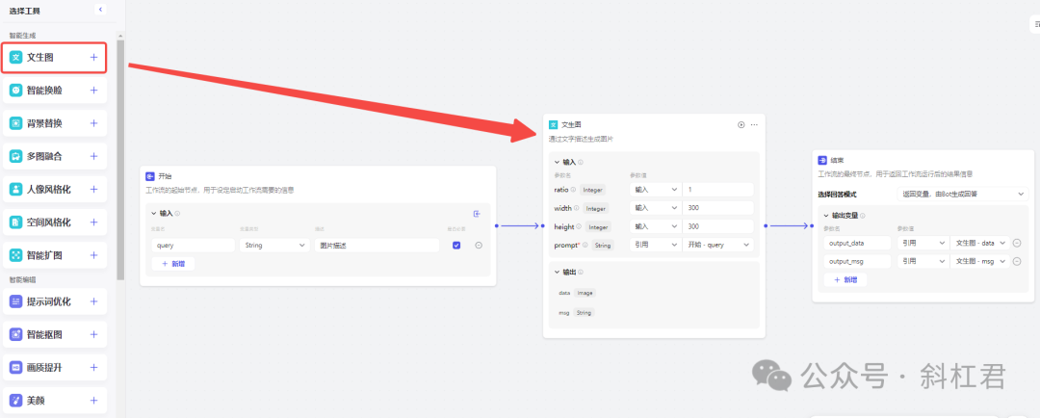Click the 背景替换 tool icon
The height and width of the screenshot is (418, 1040).
pos(16,123)
